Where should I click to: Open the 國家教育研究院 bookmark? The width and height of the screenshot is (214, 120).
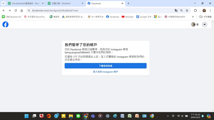[x=73, y=17]
